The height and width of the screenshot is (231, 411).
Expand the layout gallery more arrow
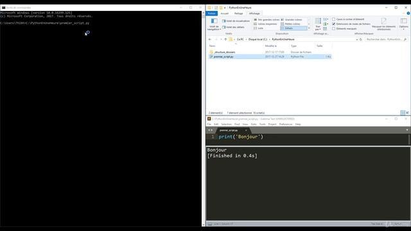point(309,28)
